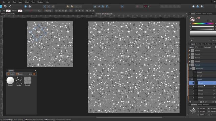Click the Synchronise defaults toolbar icon
216x121 pixels.
pyautogui.click(x=26, y=6)
